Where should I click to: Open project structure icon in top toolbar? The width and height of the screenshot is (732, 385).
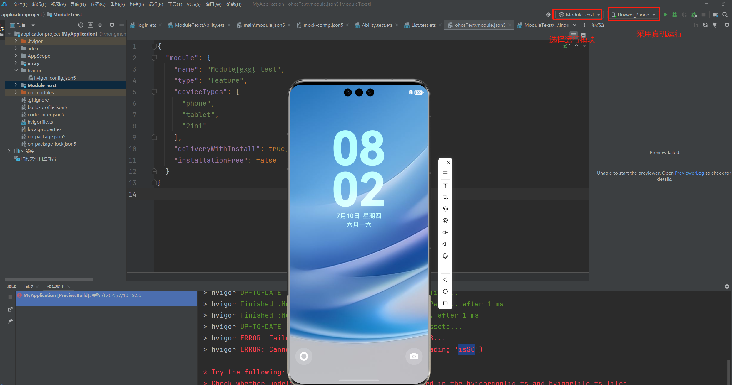pos(716,15)
